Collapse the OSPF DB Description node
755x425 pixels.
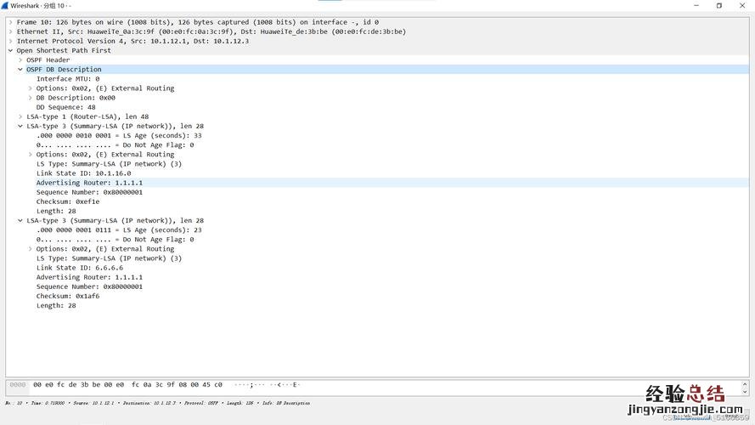(20, 70)
